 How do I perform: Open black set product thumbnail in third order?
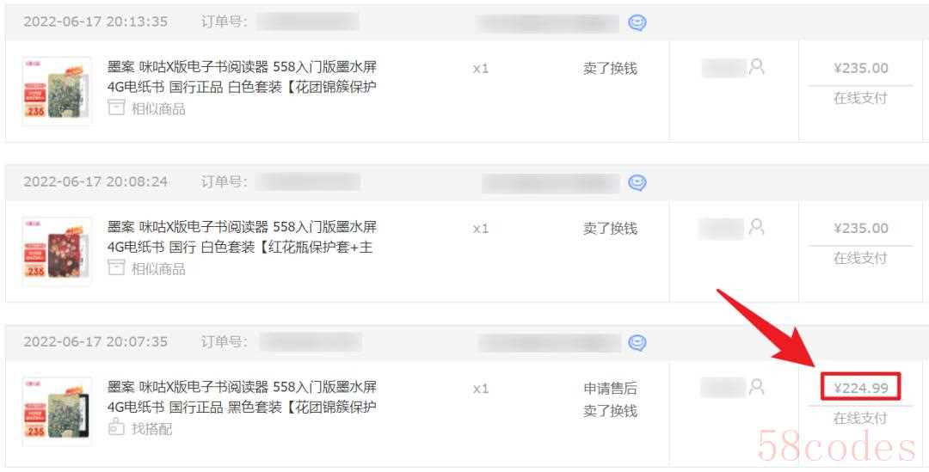pyautogui.click(x=57, y=411)
